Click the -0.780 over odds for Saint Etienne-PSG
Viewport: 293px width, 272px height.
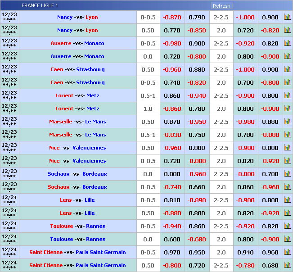click(245, 265)
